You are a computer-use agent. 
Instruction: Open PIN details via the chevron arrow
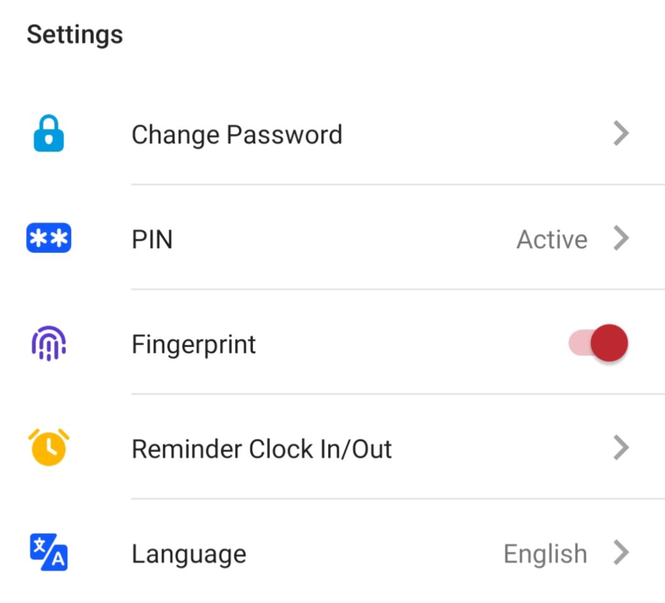pyautogui.click(x=622, y=239)
